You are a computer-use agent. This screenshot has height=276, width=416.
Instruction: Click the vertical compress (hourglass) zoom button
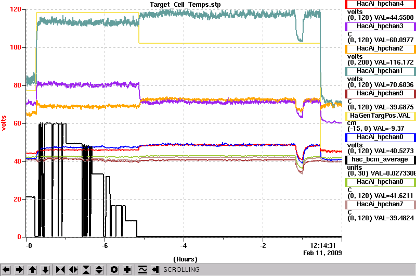coord(86,270)
